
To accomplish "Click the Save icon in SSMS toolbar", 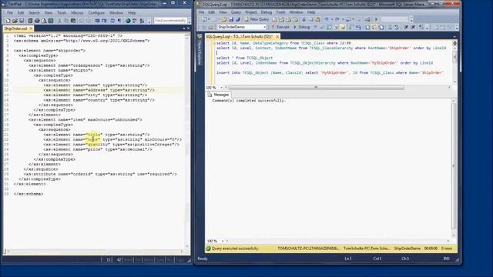I will pos(231,19).
